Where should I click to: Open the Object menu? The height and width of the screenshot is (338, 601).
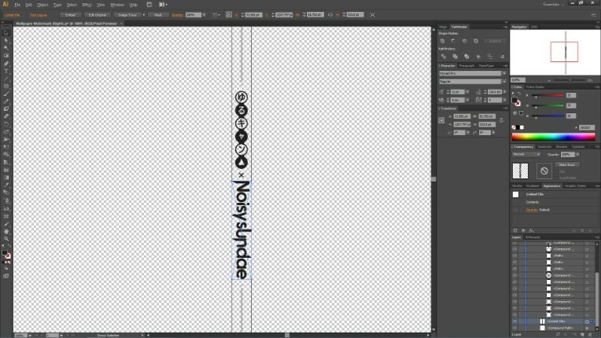42,5
